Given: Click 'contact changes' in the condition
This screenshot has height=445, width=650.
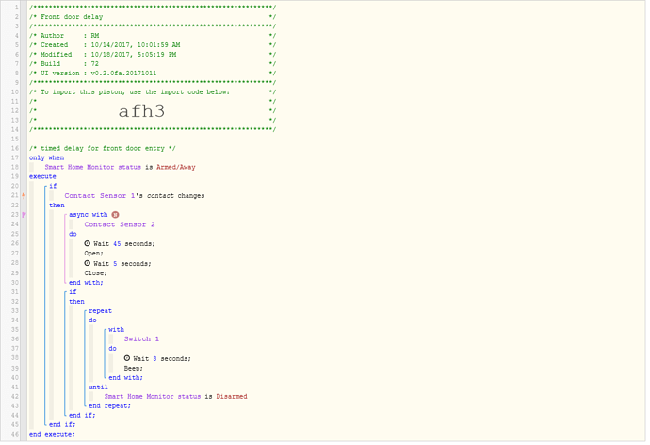Looking at the screenshot, I should 176,196.
